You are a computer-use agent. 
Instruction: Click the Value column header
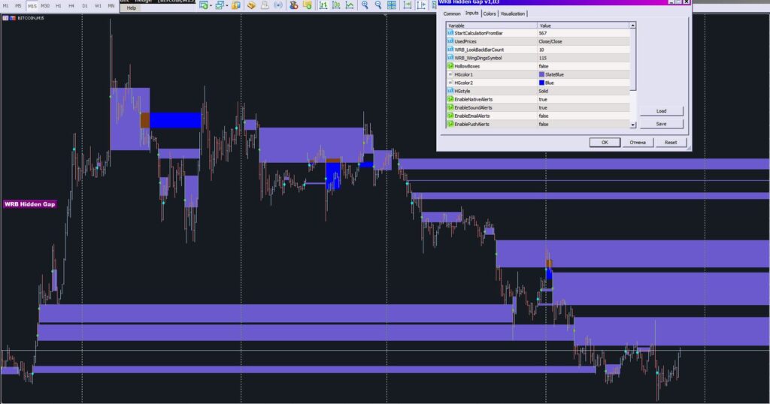click(584, 25)
